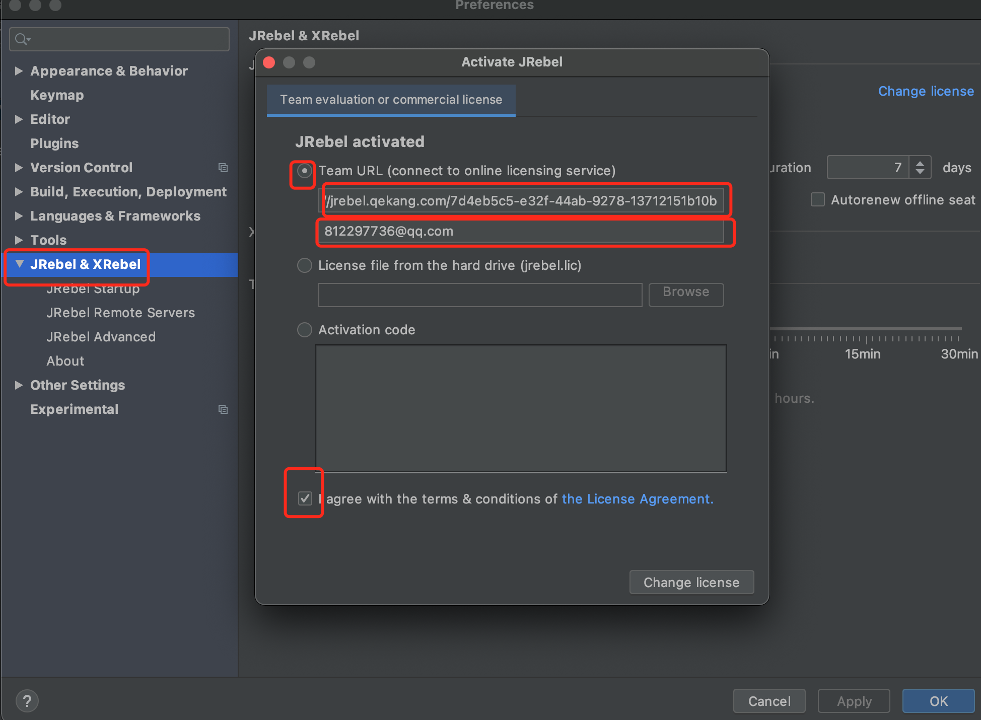Click the Browse button for license file
Image resolution: width=981 pixels, height=720 pixels.
pyautogui.click(x=686, y=295)
